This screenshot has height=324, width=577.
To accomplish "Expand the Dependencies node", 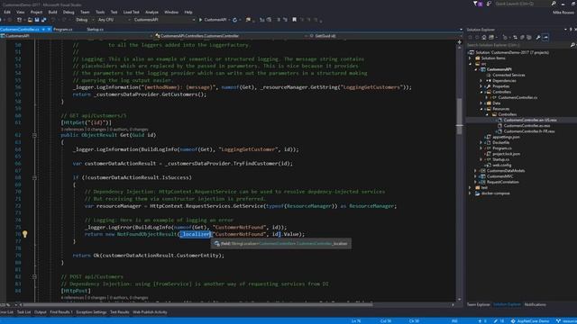I will point(481,80).
